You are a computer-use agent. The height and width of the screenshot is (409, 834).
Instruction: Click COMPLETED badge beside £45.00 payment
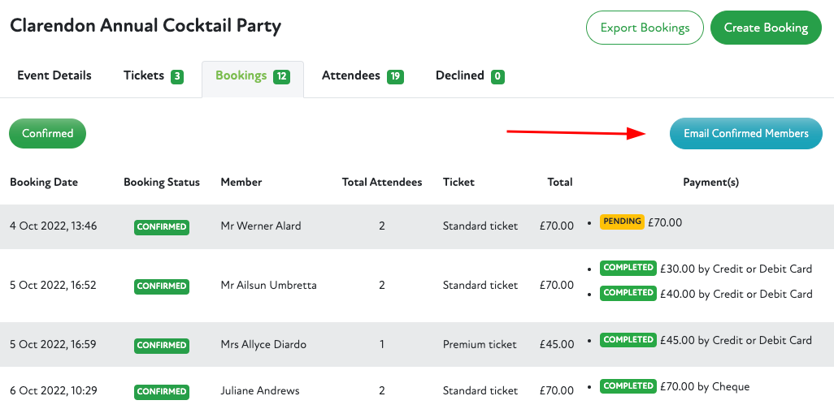click(x=628, y=340)
